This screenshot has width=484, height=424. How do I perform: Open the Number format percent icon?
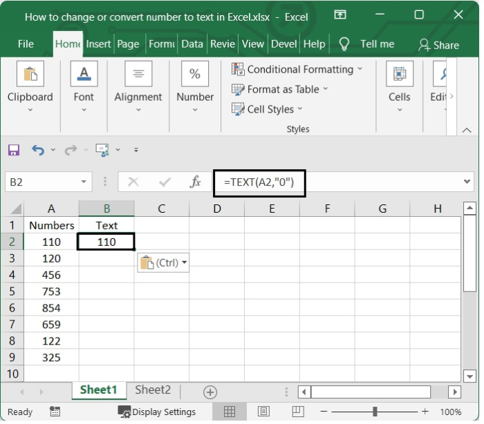(195, 74)
